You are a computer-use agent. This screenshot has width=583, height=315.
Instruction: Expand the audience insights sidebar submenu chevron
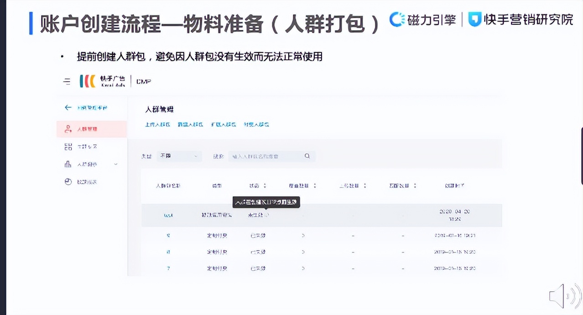coord(115,164)
